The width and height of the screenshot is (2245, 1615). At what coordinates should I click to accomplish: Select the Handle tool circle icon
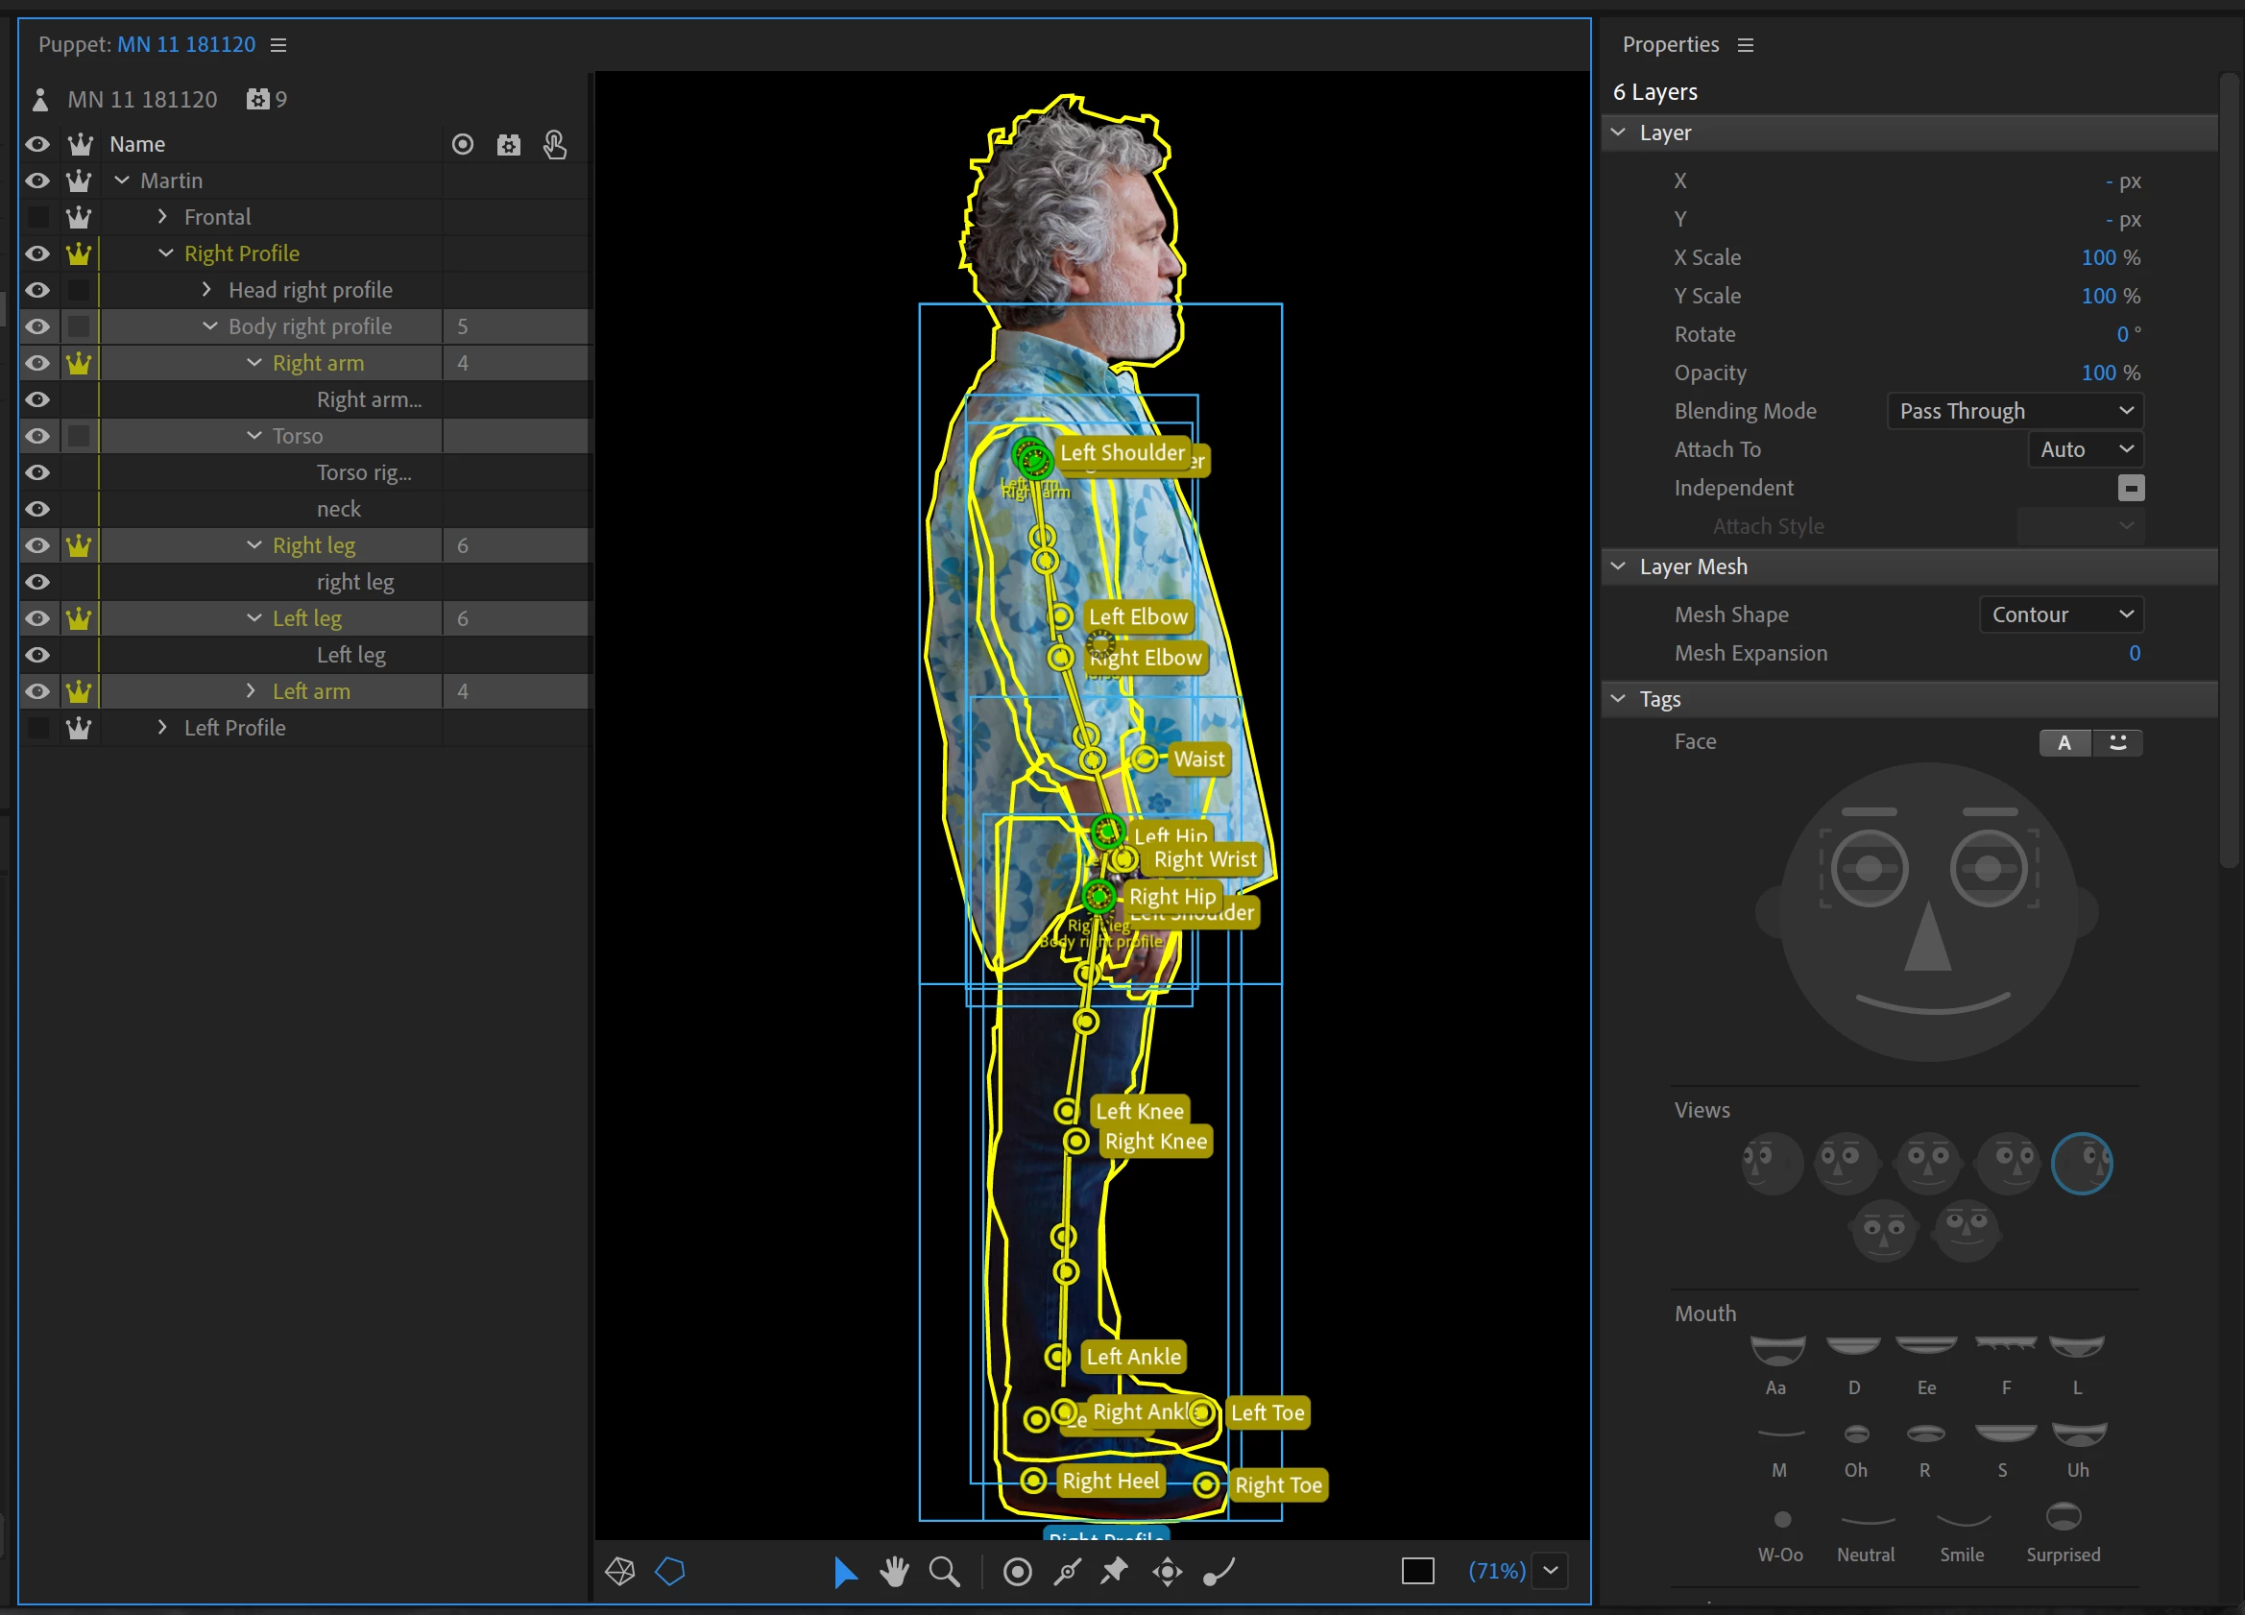click(x=1017, y=1572)
